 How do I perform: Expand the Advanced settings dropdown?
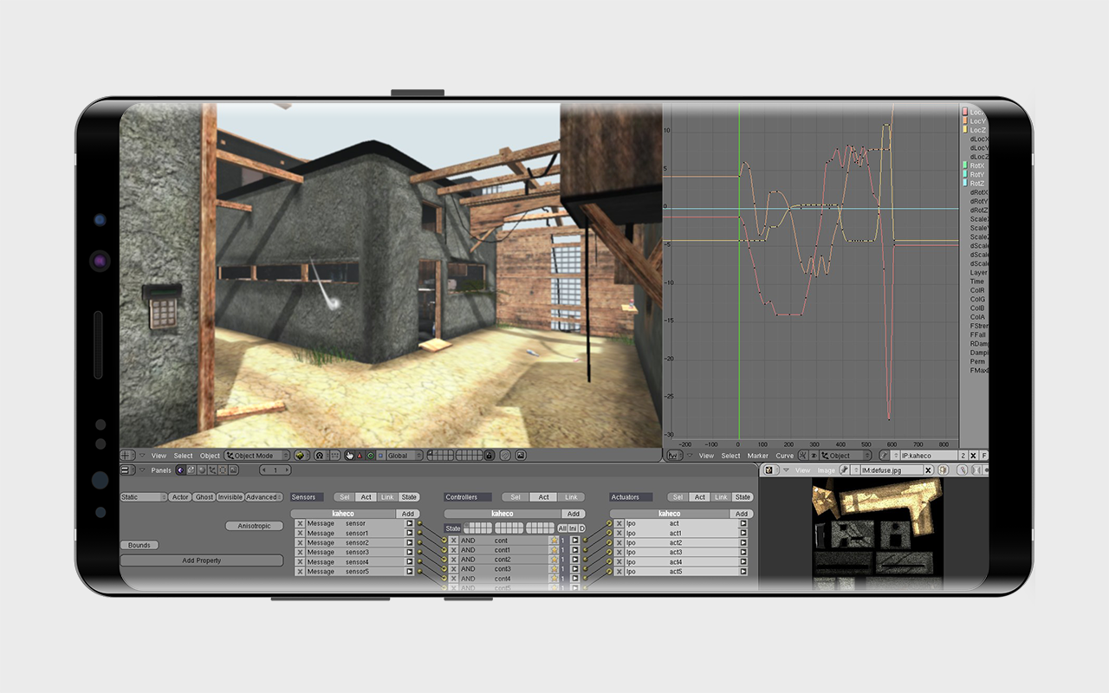(x=263, y=497)
